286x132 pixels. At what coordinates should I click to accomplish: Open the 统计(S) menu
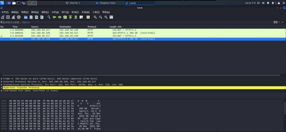(x=65, y=12)
